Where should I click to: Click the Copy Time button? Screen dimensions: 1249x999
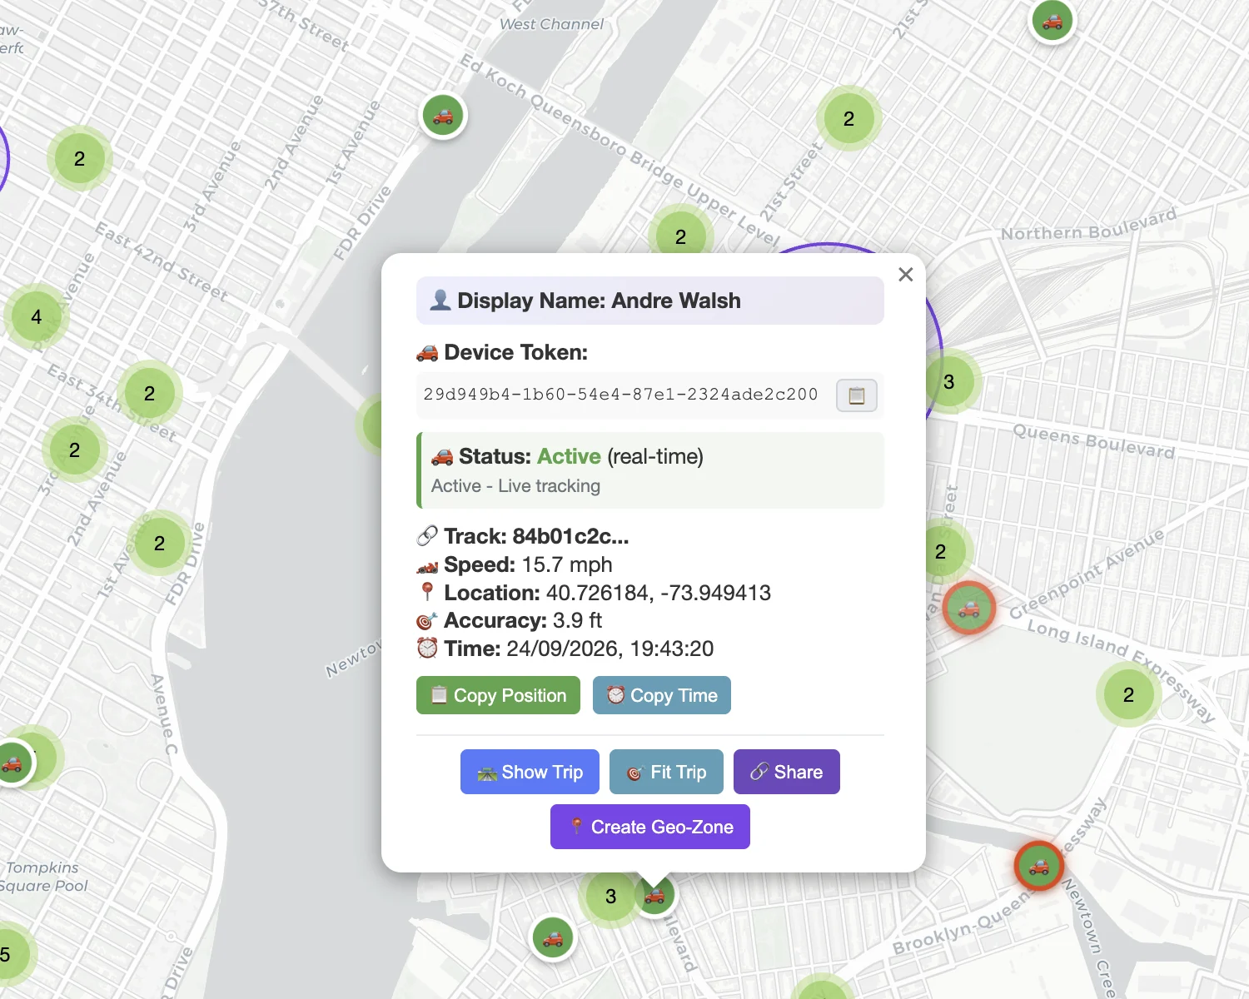tap(662, 695)
